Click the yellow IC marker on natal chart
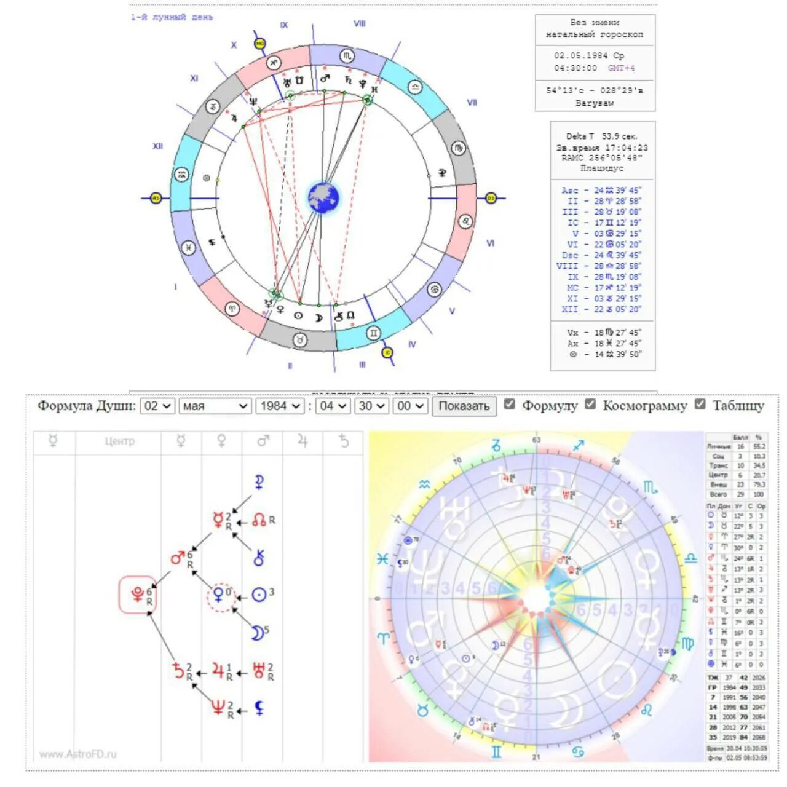This screenshot has height=787, width=787. (387, 352)
